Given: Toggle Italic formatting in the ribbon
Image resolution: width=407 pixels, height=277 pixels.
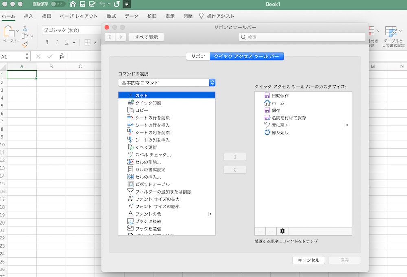Looking at the screenshot, I should [57, 42].
